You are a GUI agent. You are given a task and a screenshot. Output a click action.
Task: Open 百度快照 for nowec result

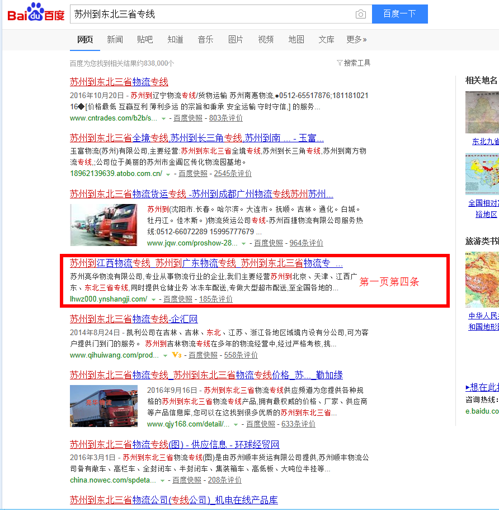pyautogui.click(x=187, y=480)
